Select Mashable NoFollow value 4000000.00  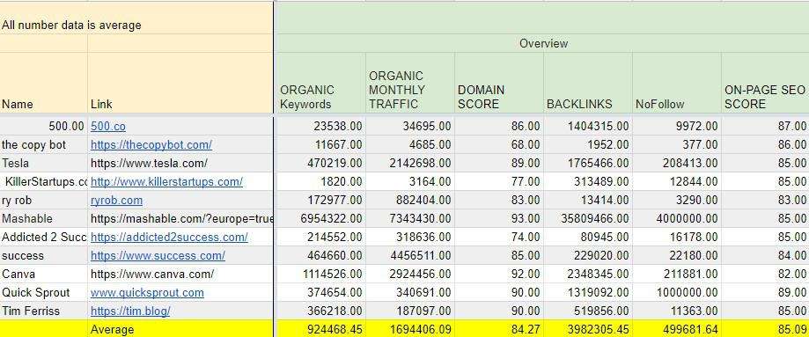pyautogui.click(x=677, y=219)
